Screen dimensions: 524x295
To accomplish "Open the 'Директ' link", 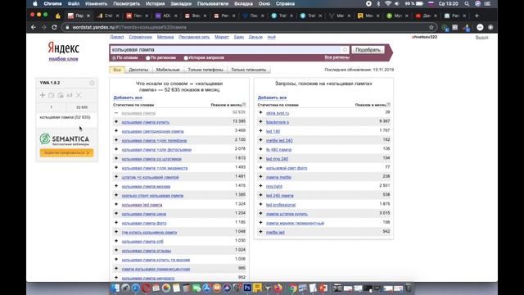I will (x=117, y=37).
